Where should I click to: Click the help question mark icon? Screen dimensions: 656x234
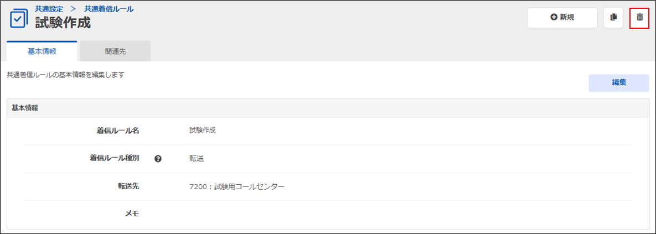[x=158, y=159]
